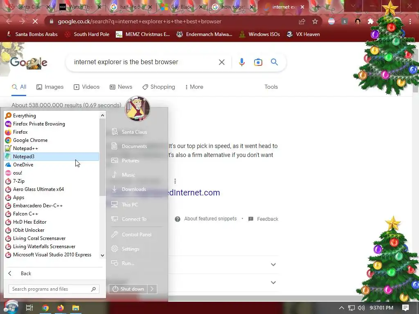
Task: Expand Aero Glass Ultimate x64 folder
Action: pyautogui.click(x=51, y=189)
